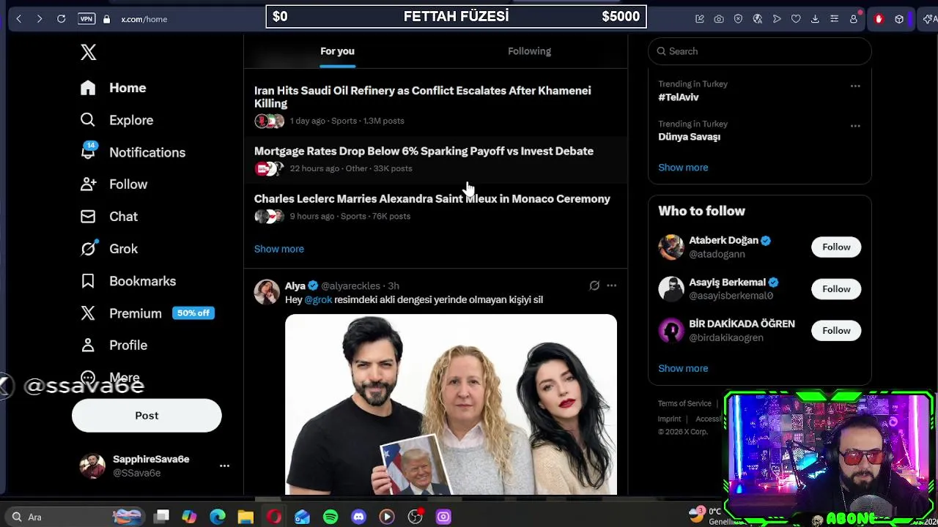Open File Explorer from the taskbar
The image size is (938, 527).
(245, 517)
